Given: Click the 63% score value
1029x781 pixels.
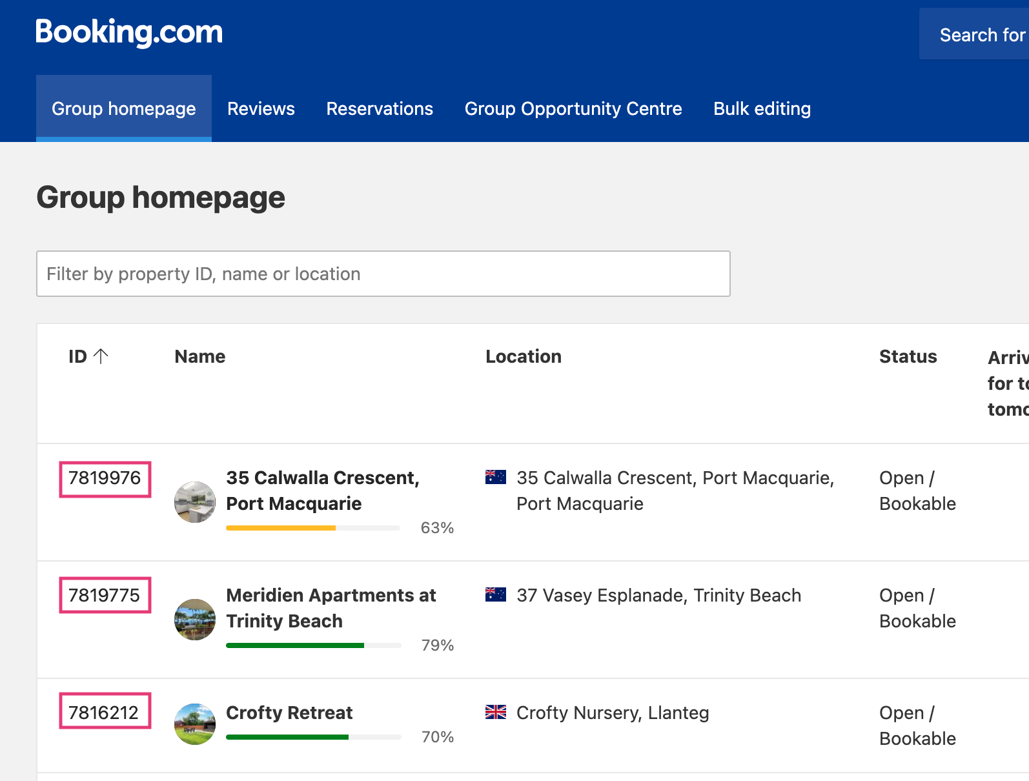Looking at the screenshot, I should coord(437,528).
